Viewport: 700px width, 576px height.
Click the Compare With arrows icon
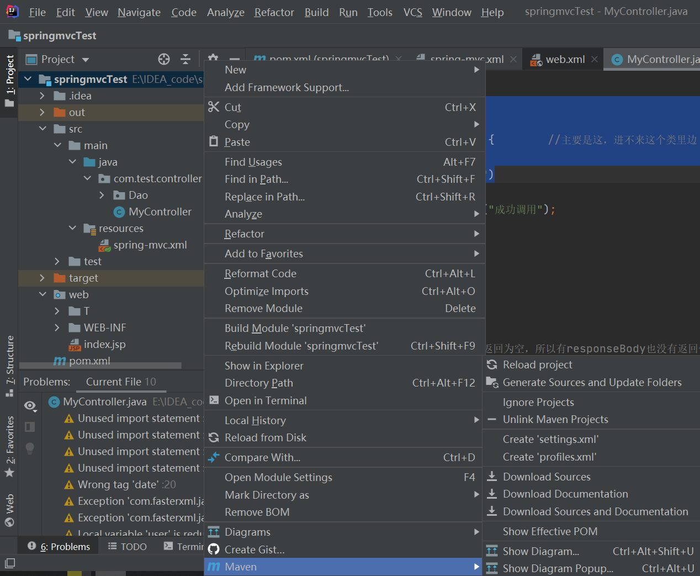pos(214,457)
